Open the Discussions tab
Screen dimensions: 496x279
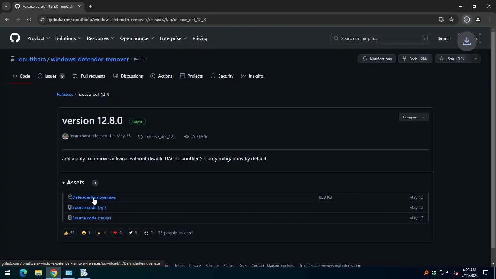tap(128, 76)
